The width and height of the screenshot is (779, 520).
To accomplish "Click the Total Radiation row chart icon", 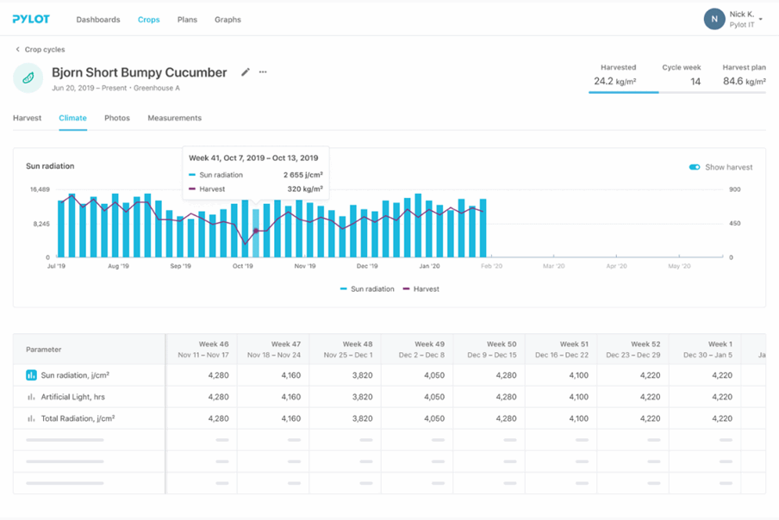I will [31, 418].
